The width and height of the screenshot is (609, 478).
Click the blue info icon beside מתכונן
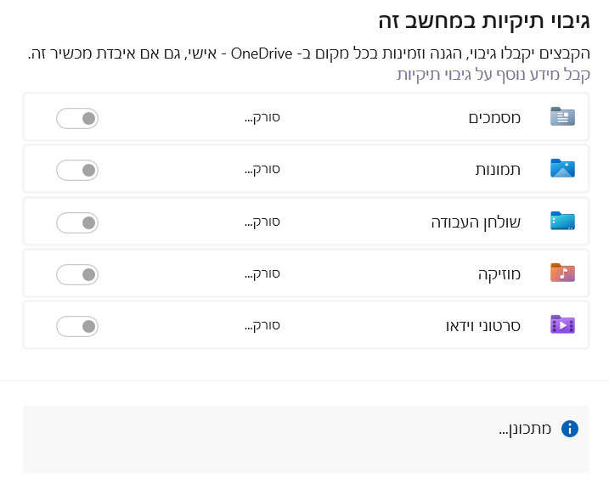tap(570, 429)
